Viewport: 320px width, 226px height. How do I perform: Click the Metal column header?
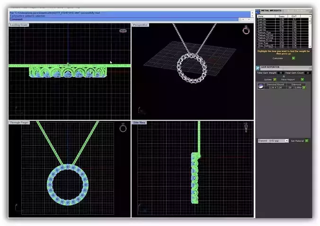[266, 16]
